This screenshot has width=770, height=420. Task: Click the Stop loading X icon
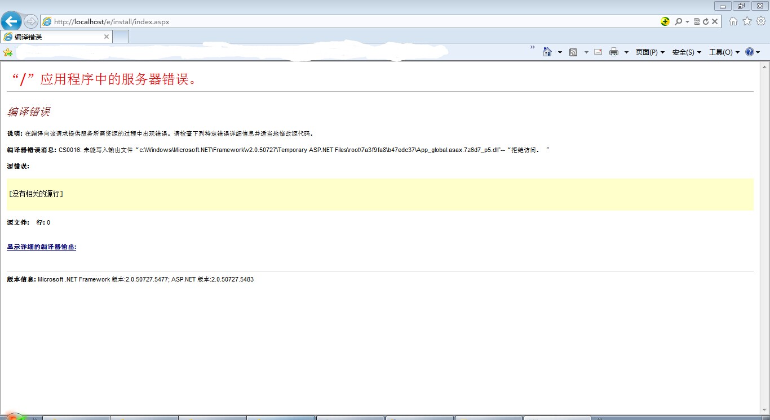point(715,22)
